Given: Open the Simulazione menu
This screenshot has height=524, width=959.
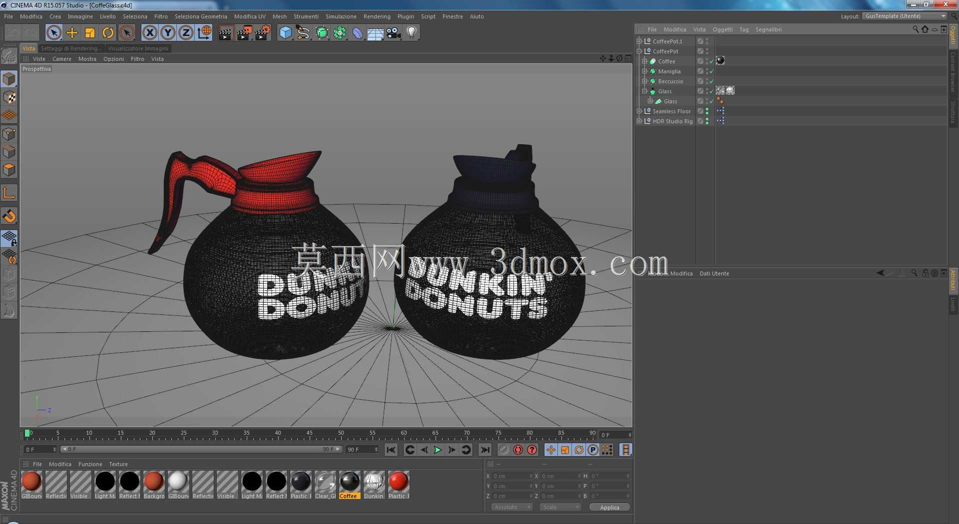Looking at the screenshot, I should (x=341, y=16).
